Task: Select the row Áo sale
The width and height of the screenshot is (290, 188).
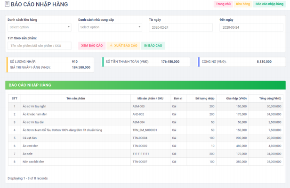Action: click(146, 154)
